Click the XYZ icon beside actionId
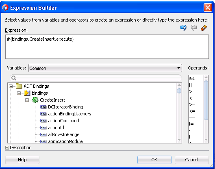Image resolution: width=215 pixels, height=169 pixels. [43, 128]
